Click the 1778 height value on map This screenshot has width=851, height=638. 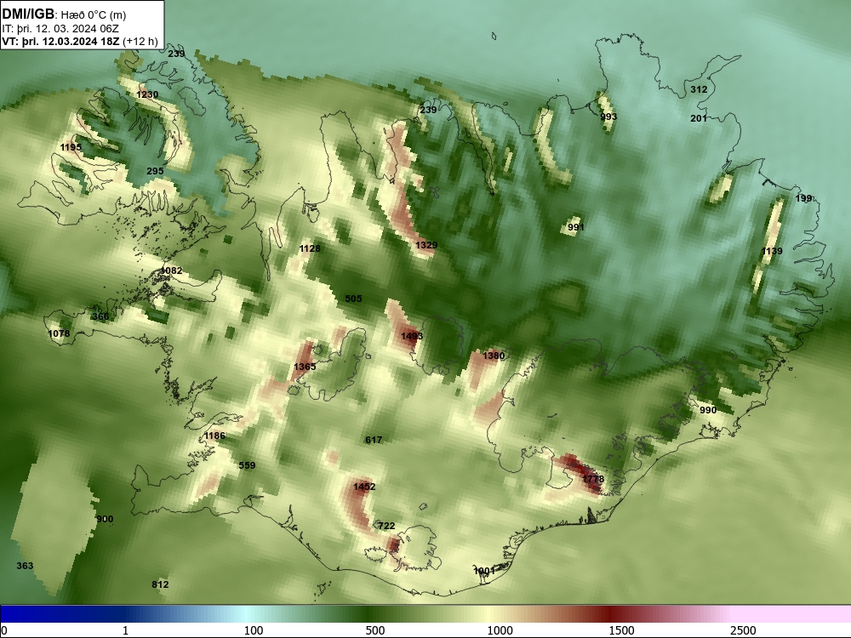tap(593, 478)
